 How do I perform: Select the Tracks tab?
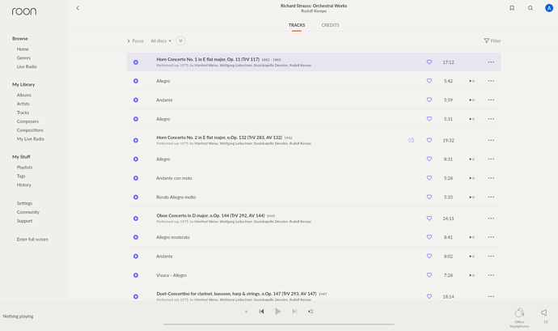tap(297, 25)
